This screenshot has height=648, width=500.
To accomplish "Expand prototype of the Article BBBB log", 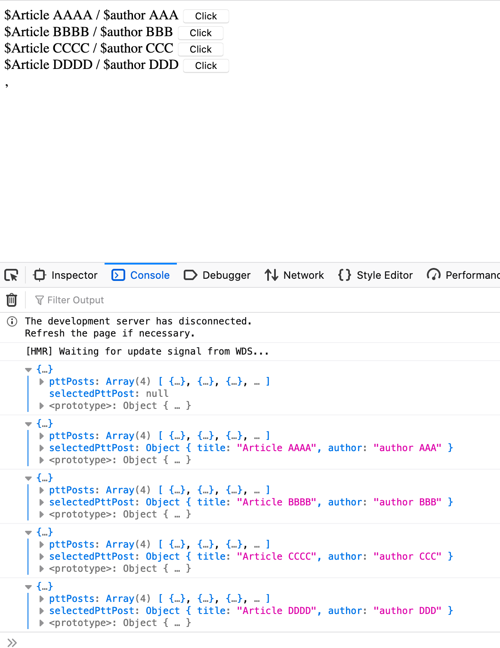I will (42, 514).
